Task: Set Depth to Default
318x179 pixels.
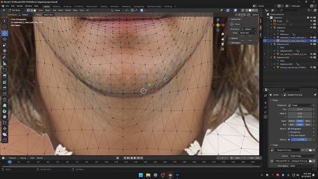Action: pyautogui.click(x=292, y=121)
